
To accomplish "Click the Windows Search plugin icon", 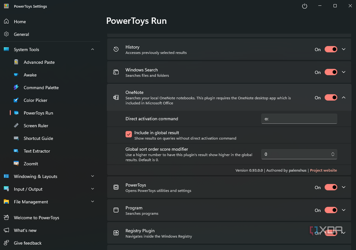I will [116, 72].
